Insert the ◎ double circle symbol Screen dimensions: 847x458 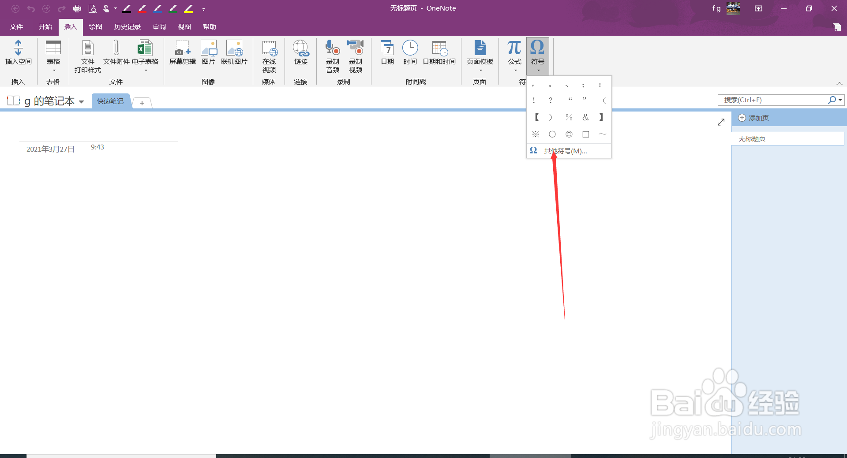click(569, 134)
